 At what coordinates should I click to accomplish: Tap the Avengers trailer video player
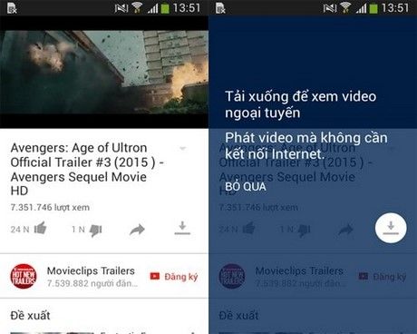pyautogui.click(x=104, y=72)
